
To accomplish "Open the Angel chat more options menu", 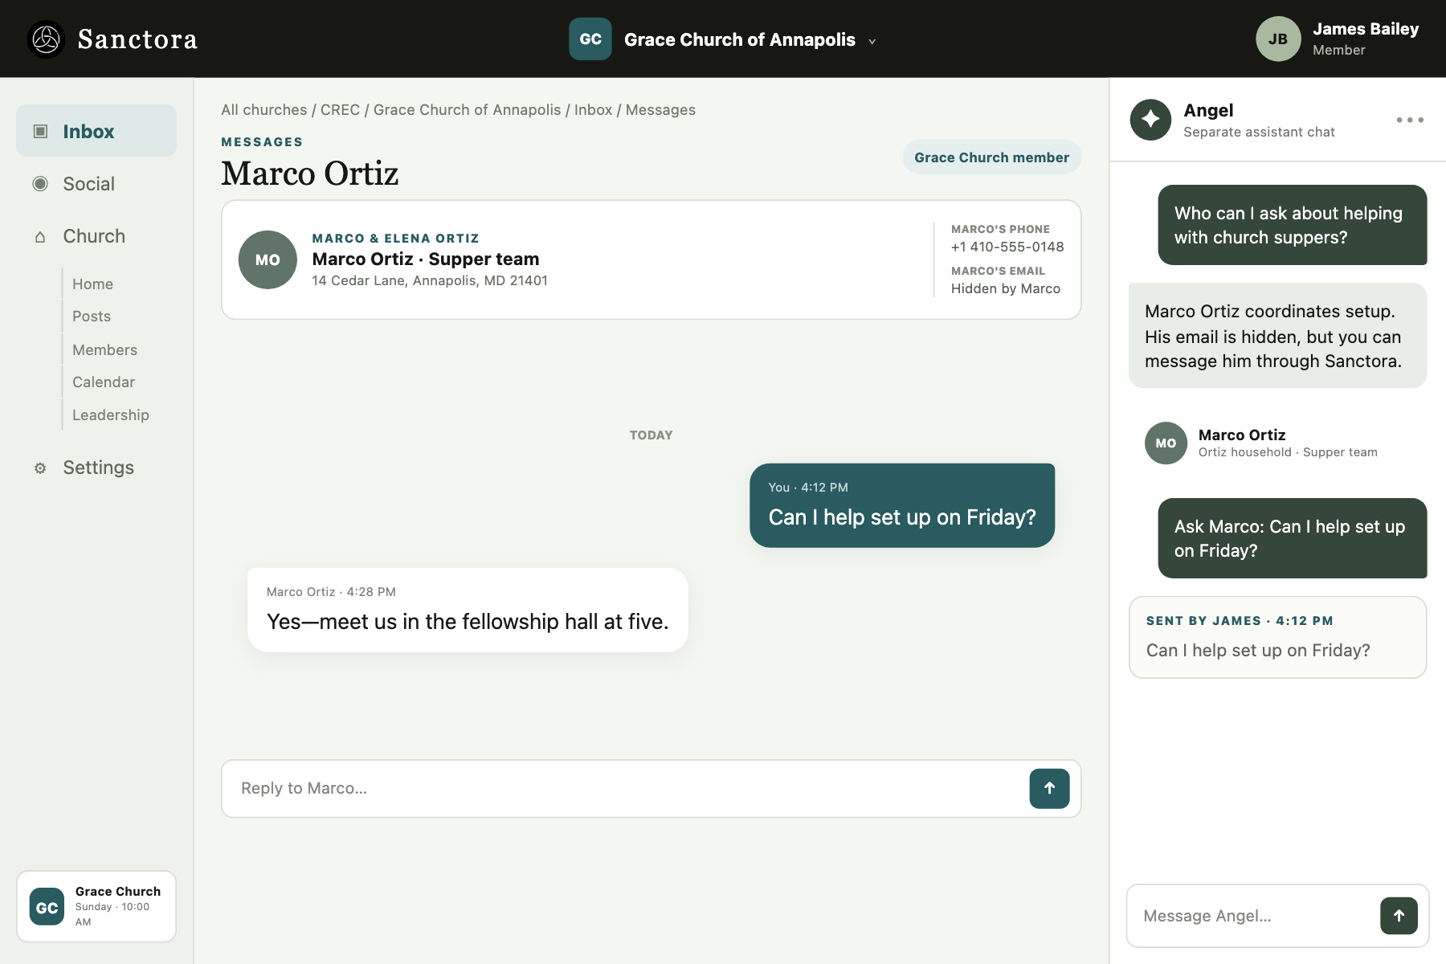I will (1410, 120).
